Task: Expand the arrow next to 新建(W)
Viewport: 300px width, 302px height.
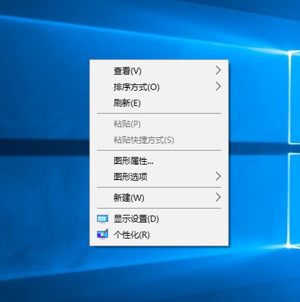Action: click(x=218, y=197)
